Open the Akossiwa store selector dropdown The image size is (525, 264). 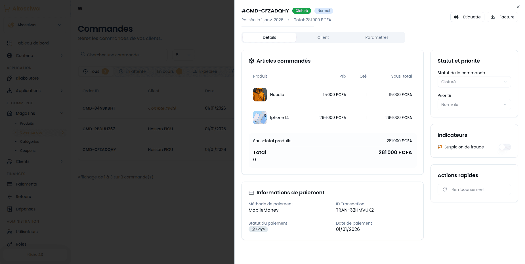(35, 25)
